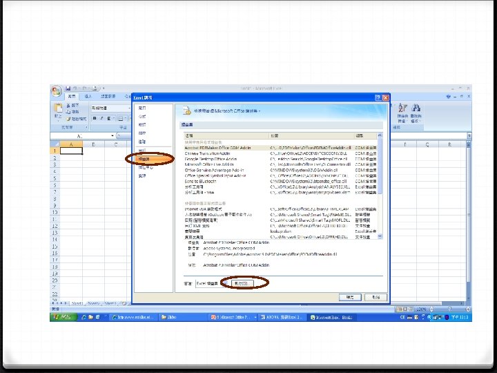Toggle Italic formatting in Excel ribbon
Image resolution: width=497 pixels, height=373 pixels.
point(101,118)
